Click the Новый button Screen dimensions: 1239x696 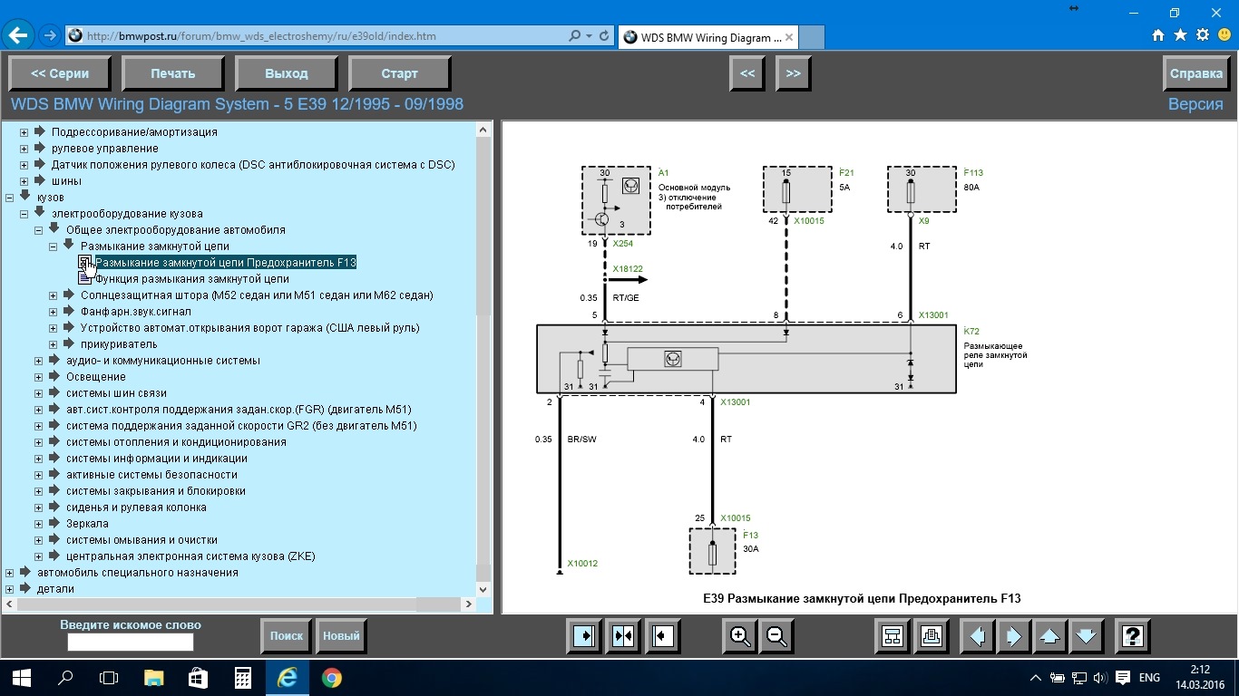pos(341,636)
